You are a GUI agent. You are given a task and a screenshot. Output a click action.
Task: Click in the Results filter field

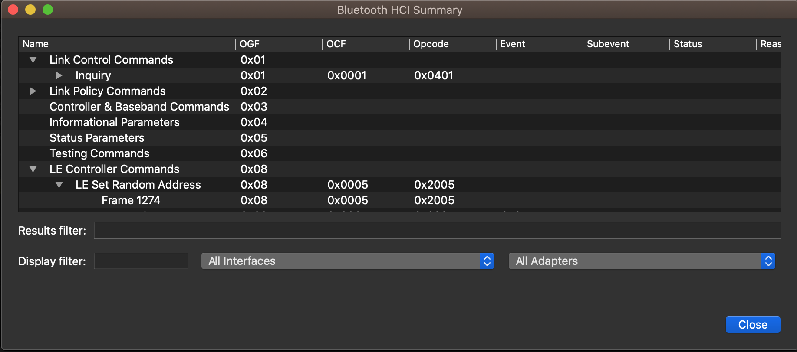[x=437, y=230]
